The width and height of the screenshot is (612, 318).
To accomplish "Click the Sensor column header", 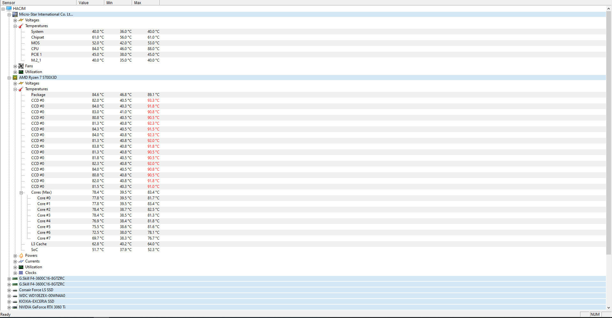I will (38, 3).
